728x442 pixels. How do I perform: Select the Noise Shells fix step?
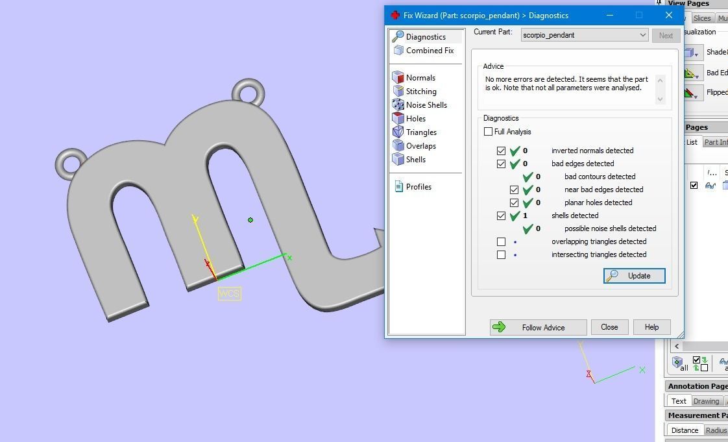point(420,105)
